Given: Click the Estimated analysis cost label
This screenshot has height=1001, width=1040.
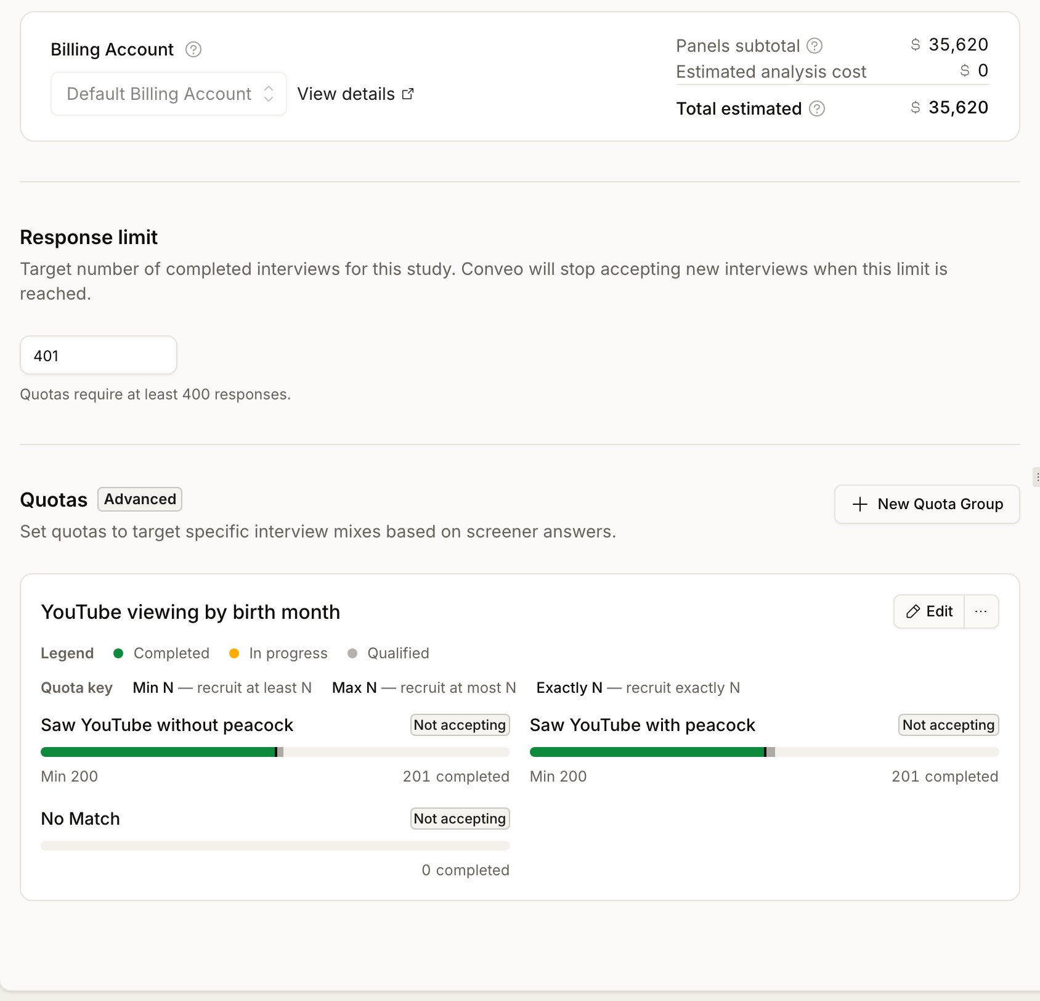Looking at the screenshot, I should coord(771,71).
